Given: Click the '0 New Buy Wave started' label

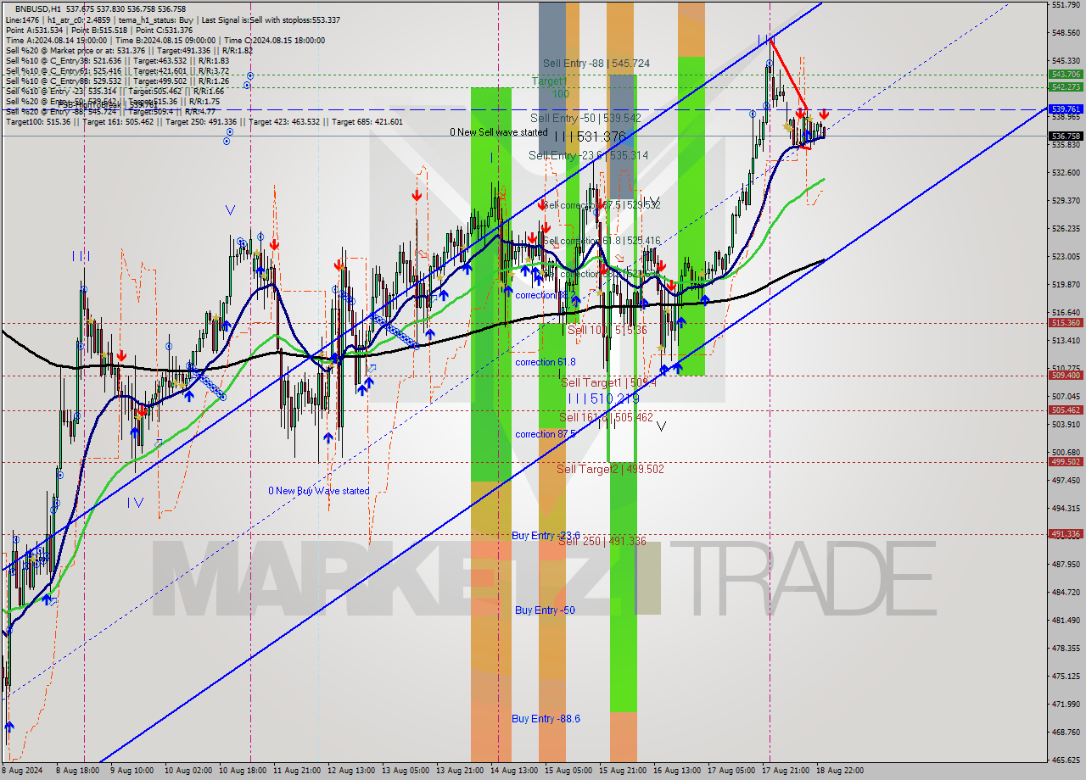Looking at the screenshot, I should [x=319, y=491].
